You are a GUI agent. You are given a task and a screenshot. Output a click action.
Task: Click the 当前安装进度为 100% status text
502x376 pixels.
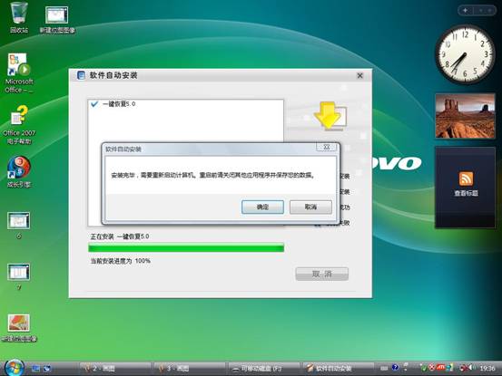coord(121,261)
